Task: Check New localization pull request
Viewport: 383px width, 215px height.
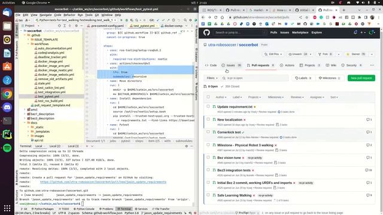Action: (208, 119)
